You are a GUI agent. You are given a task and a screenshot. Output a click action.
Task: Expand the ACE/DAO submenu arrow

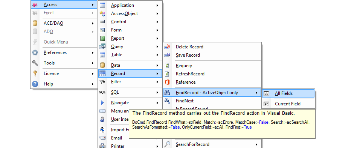coord(93,23)
